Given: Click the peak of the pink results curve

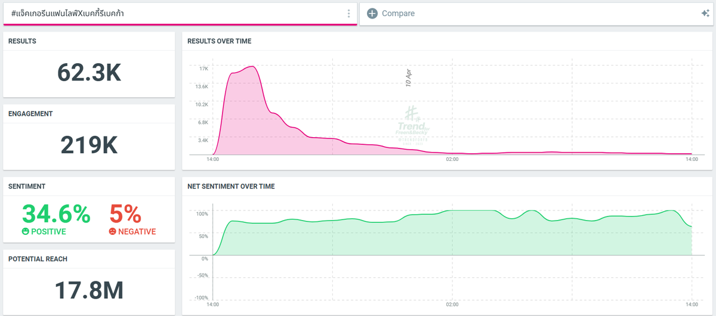Looking at the screenshot, I should coord(252,66).
